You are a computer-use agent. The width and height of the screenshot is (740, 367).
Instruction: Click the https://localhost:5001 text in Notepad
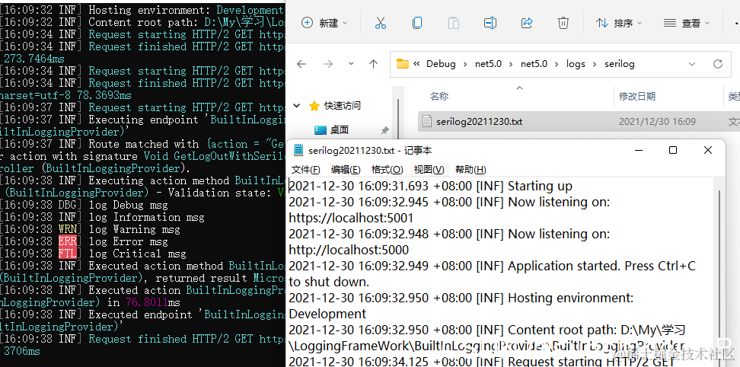point(351,218)
